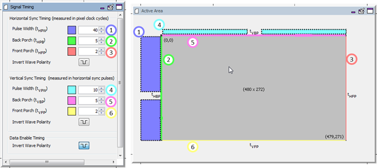Image resolution: width=377 pixels, height=168 pixels.
Task: Undock the Active Area panel via pop-out icon
Action: click(361, 11)
